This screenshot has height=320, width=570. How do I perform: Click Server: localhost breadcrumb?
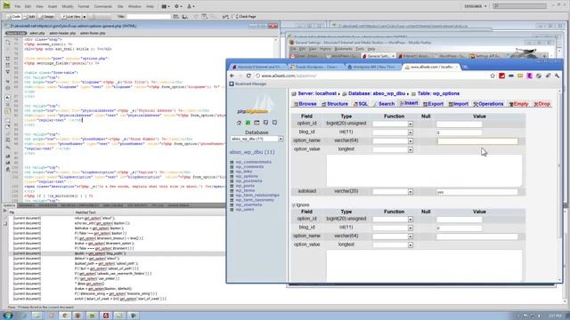[317, 93]
